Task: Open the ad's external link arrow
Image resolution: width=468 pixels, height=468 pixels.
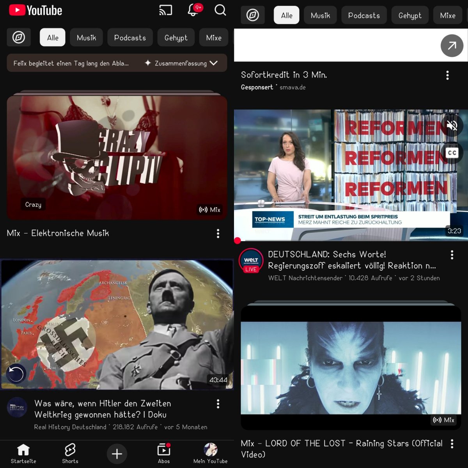Action: point(452,46)
